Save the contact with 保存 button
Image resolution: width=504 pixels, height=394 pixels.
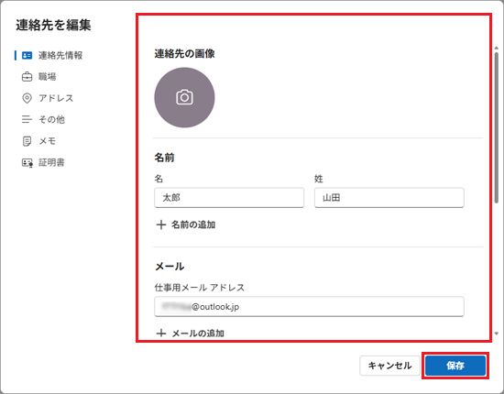[x=455, y=366]
